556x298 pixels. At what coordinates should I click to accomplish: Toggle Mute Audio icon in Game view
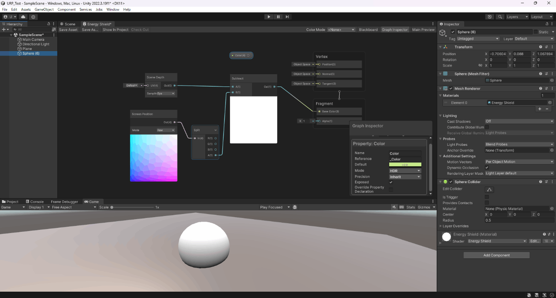[394, 207]
